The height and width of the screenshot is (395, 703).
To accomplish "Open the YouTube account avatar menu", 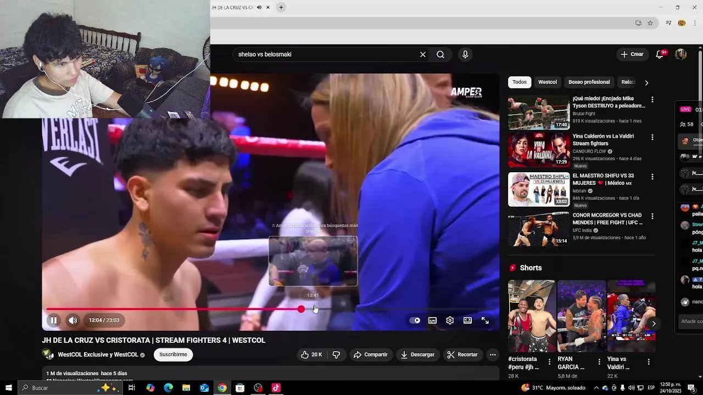I will [681, 54].
